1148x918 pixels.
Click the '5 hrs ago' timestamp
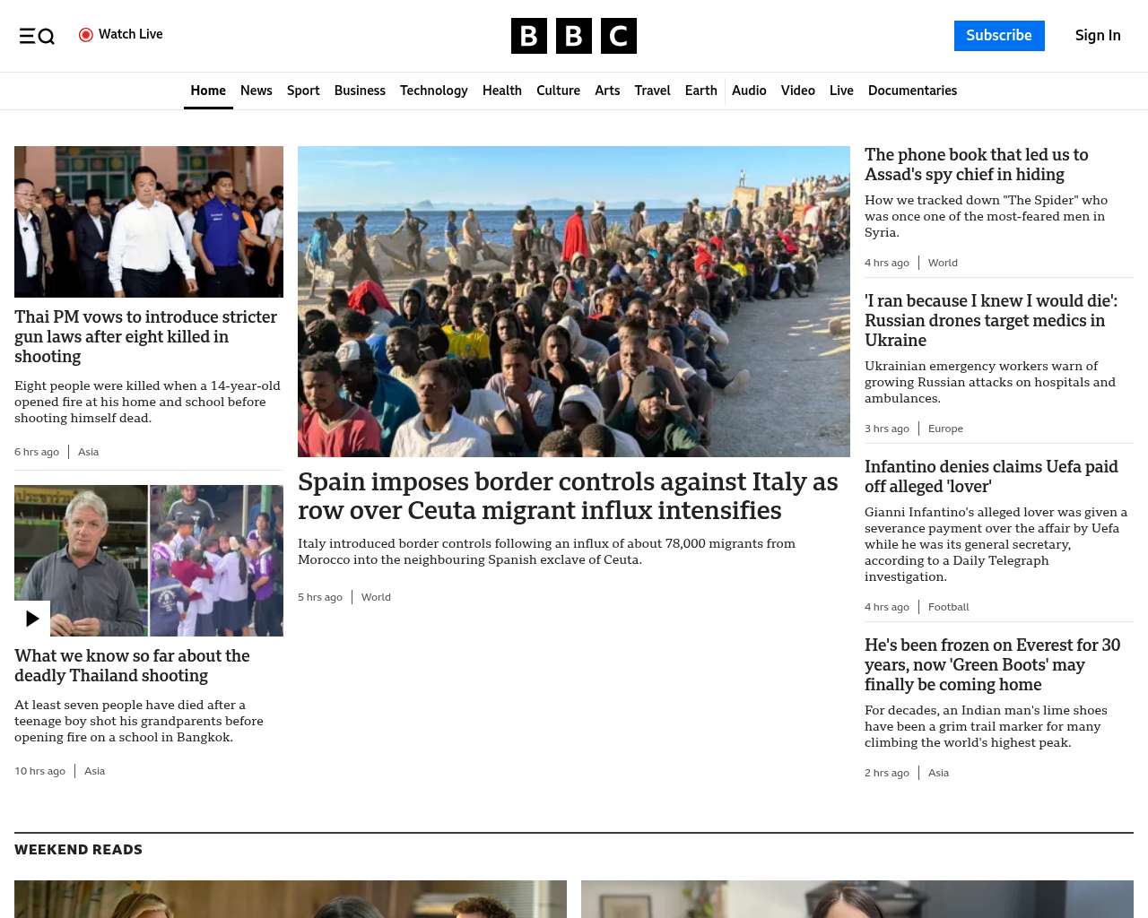tap(320, 597)
